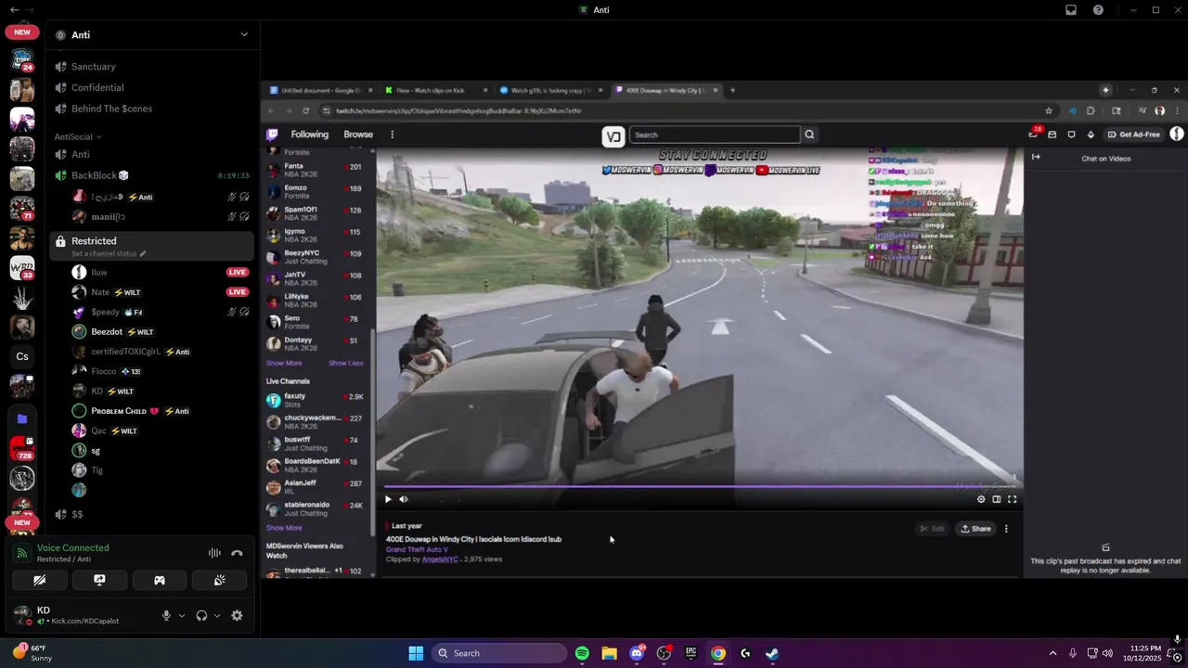Image resolution: width=1188 pixels, height=668 pixels.
Task: Open the $$ voice channel
Action: click(151, 514)
